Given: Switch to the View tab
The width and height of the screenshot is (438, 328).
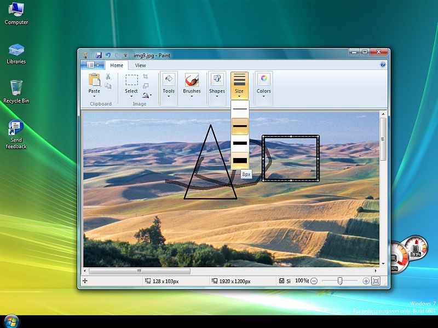Looking at the screenshot, I should click(x=141, y=65).
